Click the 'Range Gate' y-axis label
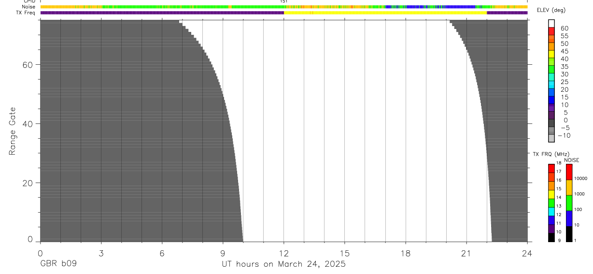Viewport: 593px width, 274px height. 13,131
